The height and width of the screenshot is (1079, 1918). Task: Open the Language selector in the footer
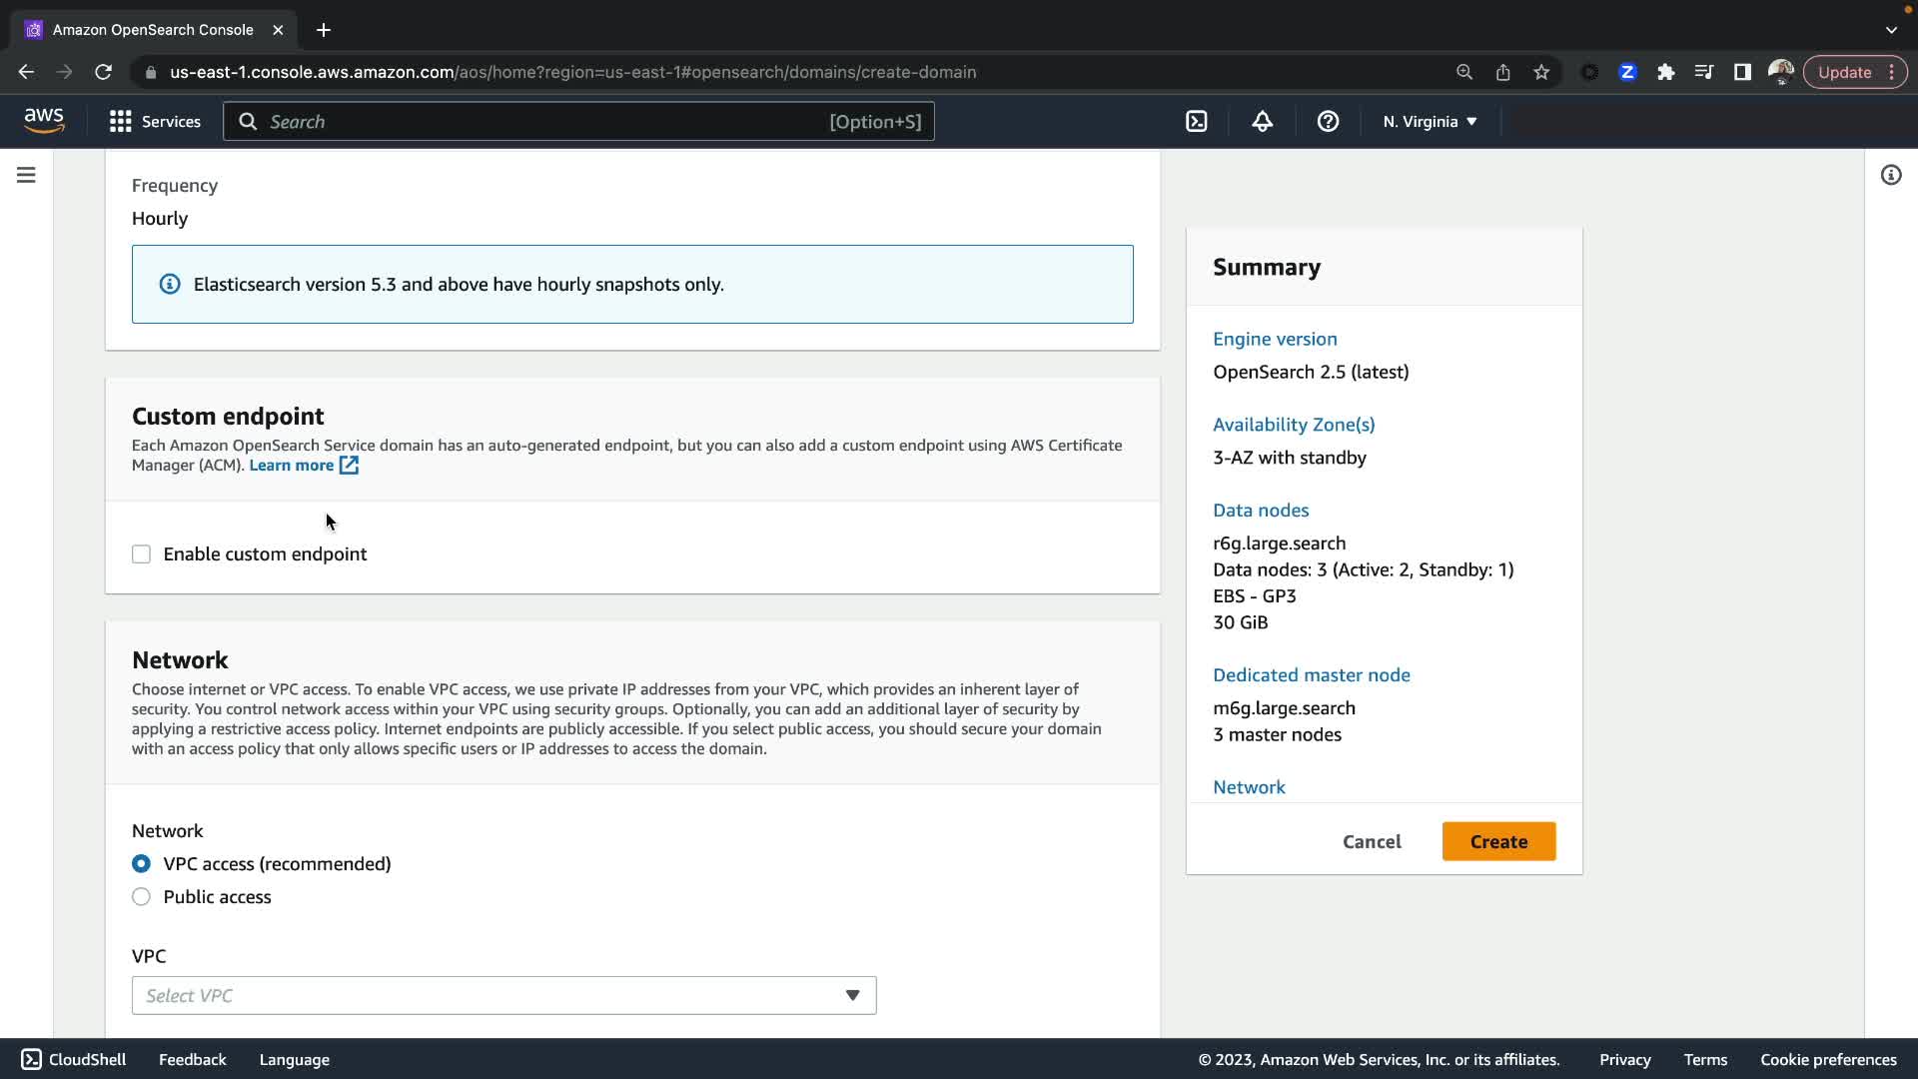click(294, 1060)
